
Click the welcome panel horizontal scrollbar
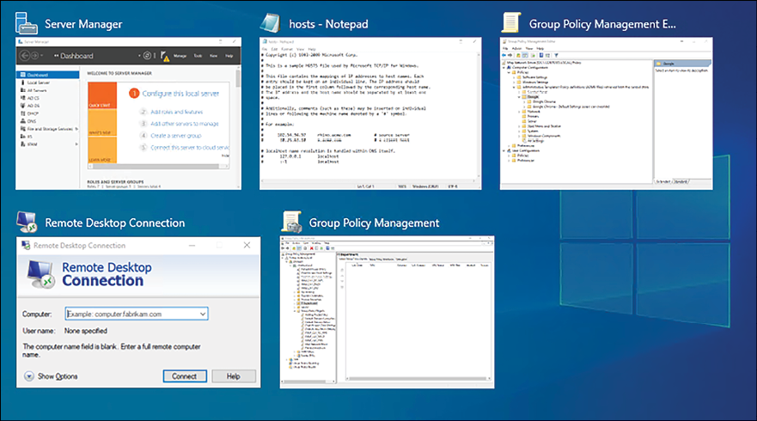pyautogui.click(x=158, y=166)
